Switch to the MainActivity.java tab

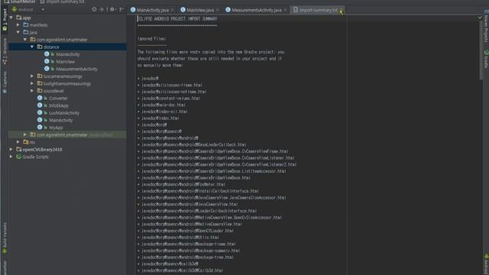pos(152,10)
